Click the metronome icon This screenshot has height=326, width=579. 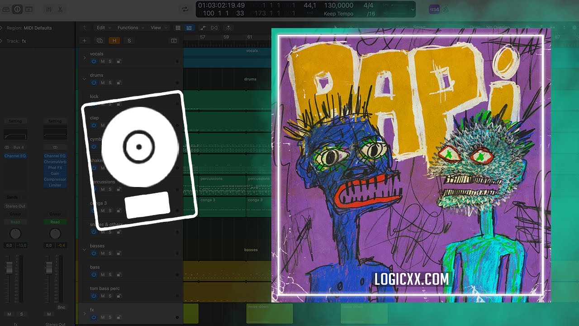click(446, 9)
